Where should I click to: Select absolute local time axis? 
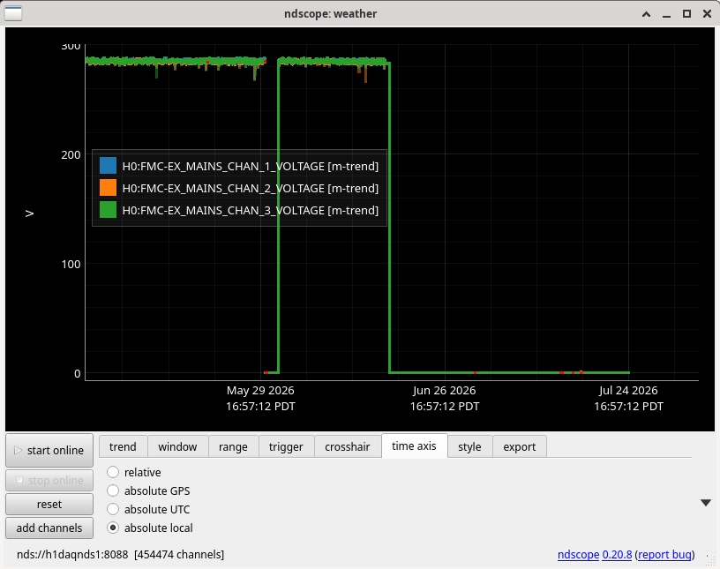coord(150,528)
